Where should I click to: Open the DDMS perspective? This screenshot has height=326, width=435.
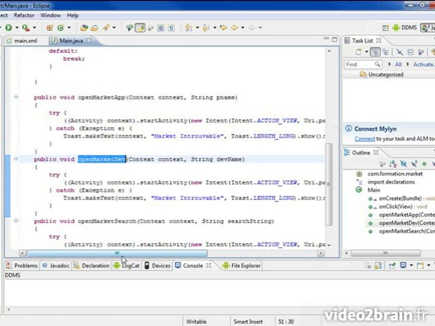pos(405,28)
